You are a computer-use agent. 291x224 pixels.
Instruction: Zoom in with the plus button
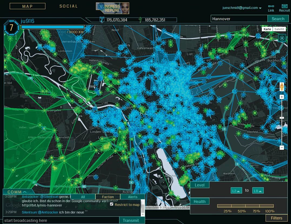282,97
